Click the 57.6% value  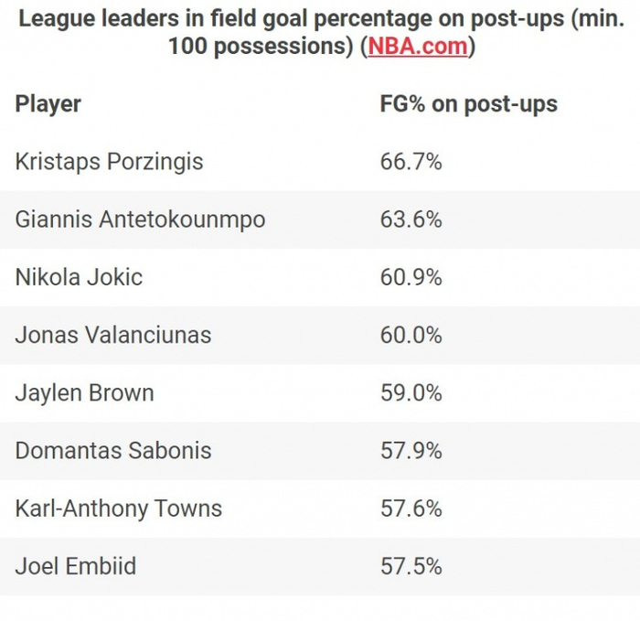pos(411,509)
